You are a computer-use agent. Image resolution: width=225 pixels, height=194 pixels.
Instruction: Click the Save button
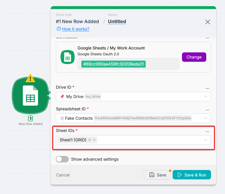tap(157, 175)
